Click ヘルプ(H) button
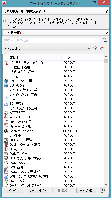Screen dimensions: 111x199 coord(86,190)
